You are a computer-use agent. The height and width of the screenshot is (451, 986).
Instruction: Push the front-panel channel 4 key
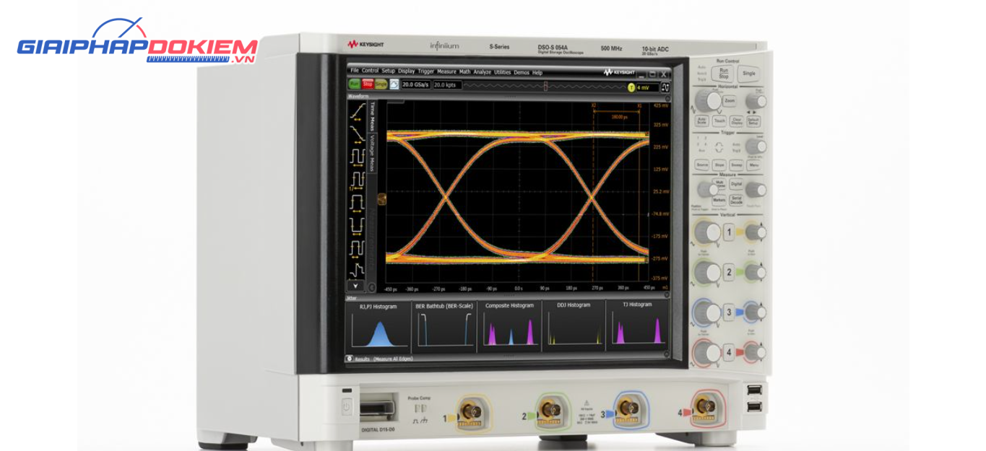pos(729,352)
